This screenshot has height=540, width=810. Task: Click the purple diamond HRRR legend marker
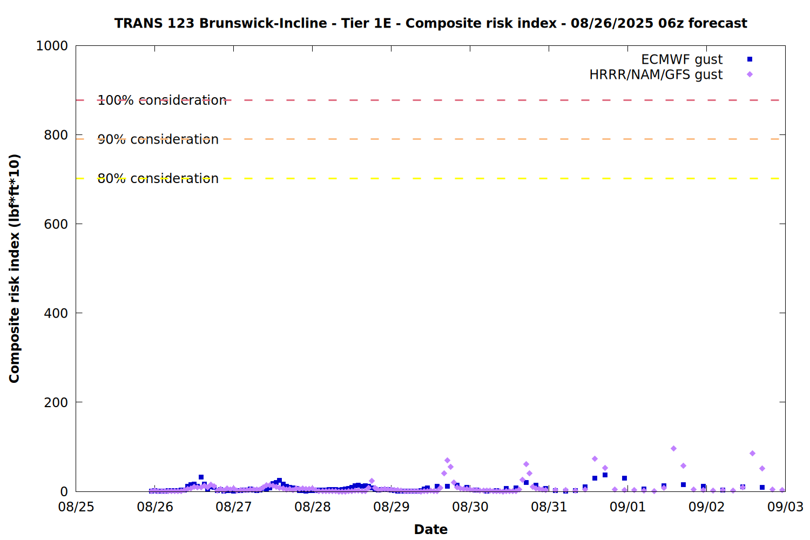(x=750, y=75)
